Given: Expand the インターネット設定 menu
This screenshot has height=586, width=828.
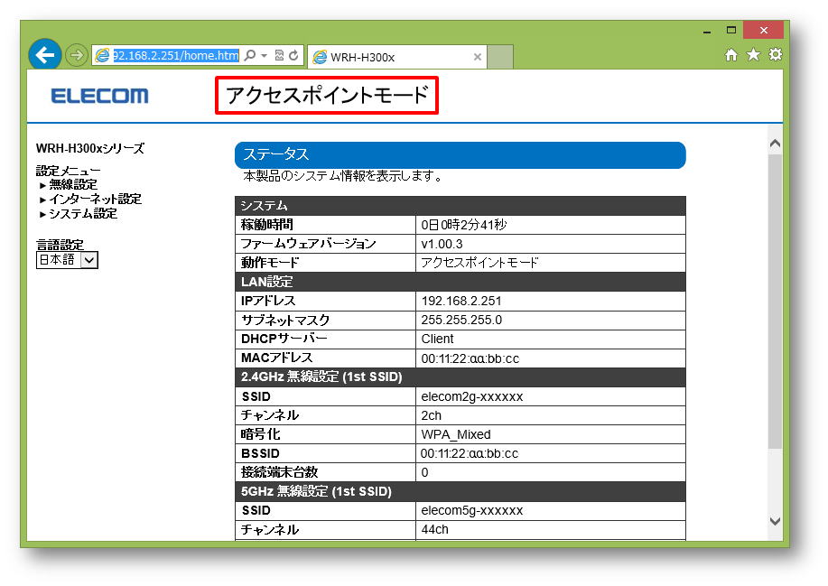Looking at the screenshot, I should click(x=95, y=199).
